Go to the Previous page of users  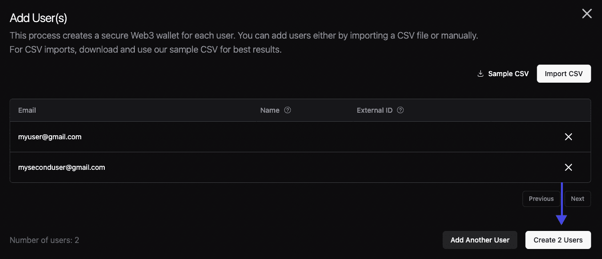pyautogui.click(x=541, y=199)
